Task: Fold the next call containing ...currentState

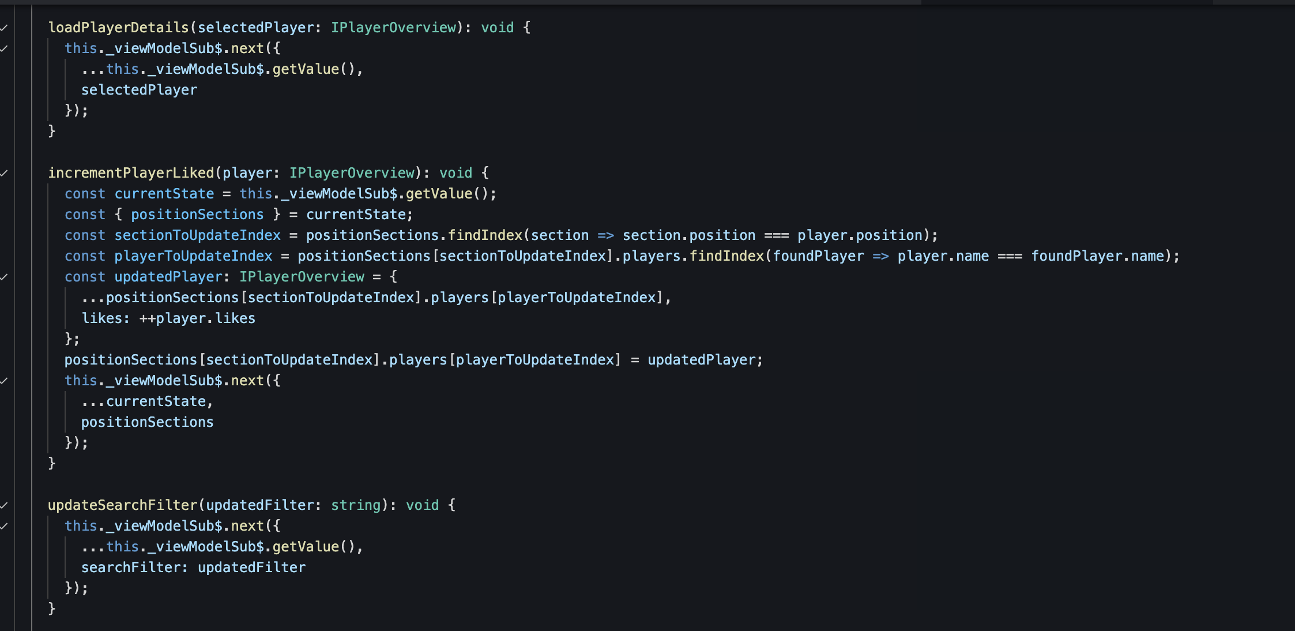Action: pos(3,381)
